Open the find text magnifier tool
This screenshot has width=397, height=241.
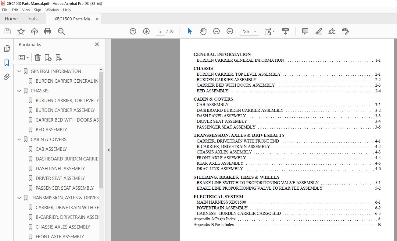tap(61, 31)
